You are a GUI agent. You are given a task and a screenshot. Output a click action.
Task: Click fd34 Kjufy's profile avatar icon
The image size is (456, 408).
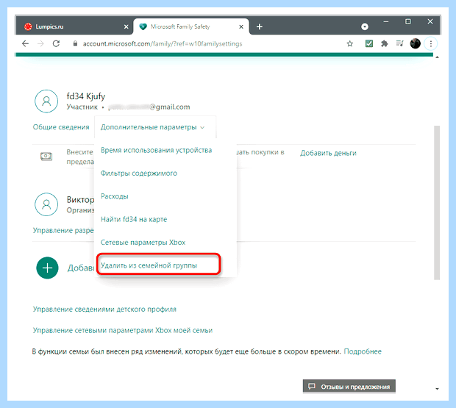[46, 101]
